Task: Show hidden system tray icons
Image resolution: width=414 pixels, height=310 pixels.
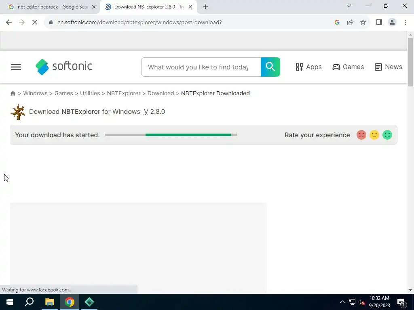Action: [x=342, y=302]
